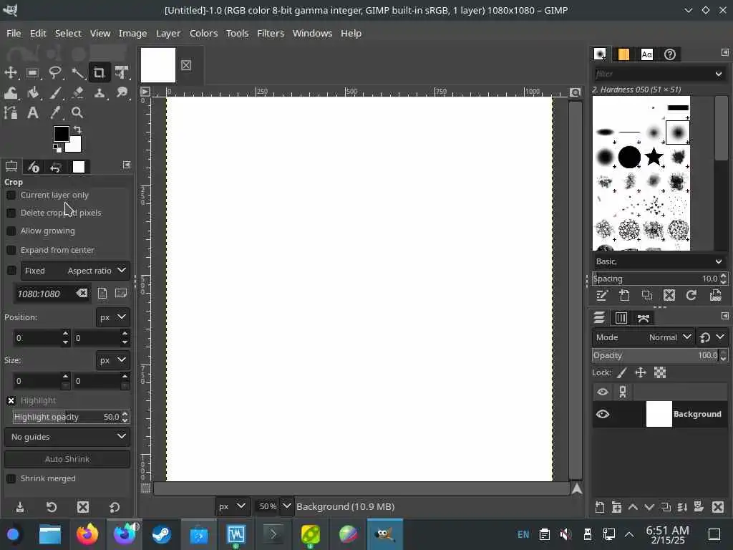This screenshot has height=550, width=733.
Task: Select the Clone stamp tool
Action: point(99,92)
